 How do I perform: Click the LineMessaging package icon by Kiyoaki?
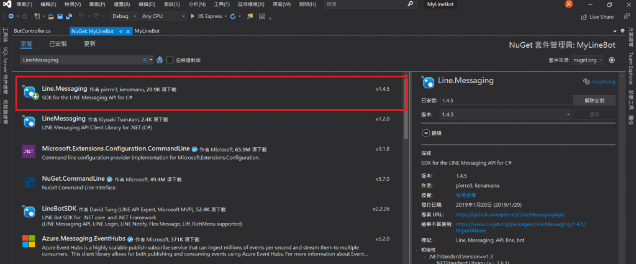29,122
